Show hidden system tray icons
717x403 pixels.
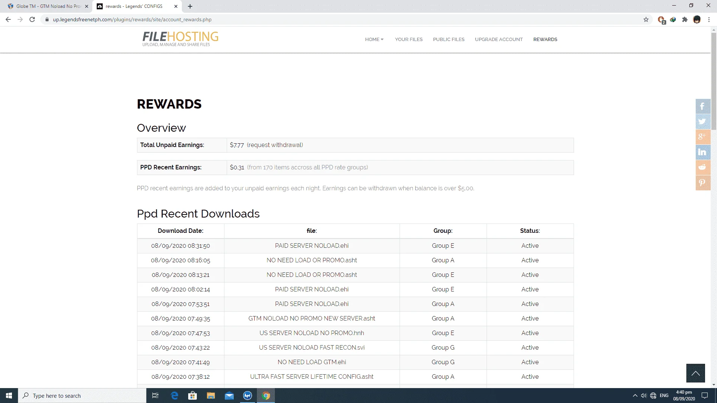[635, 396]
